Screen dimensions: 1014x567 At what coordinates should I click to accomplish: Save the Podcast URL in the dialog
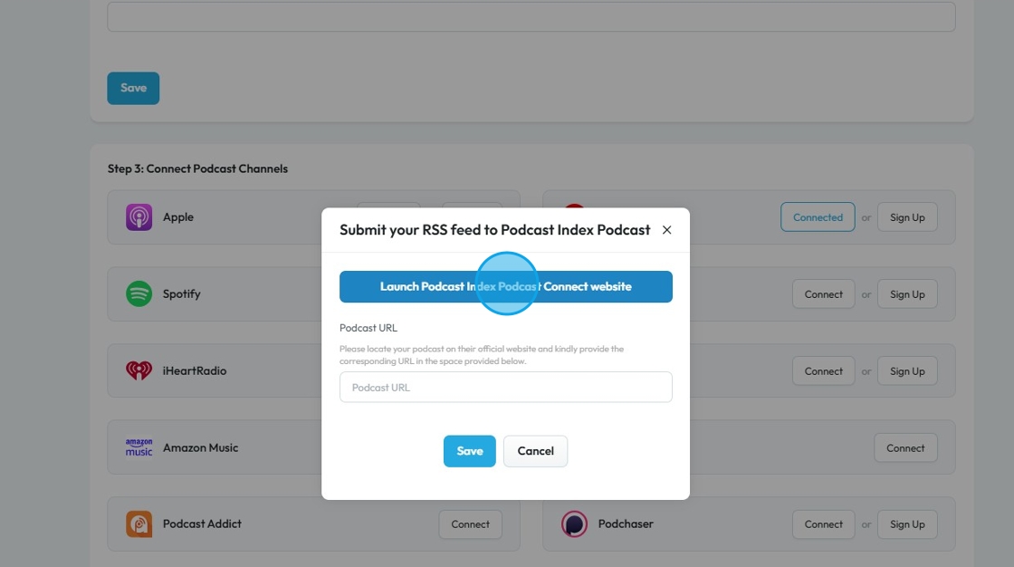(469, 451)
